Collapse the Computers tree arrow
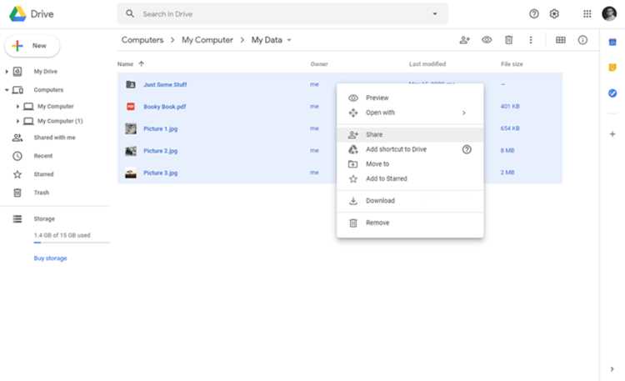 [7, 90]
